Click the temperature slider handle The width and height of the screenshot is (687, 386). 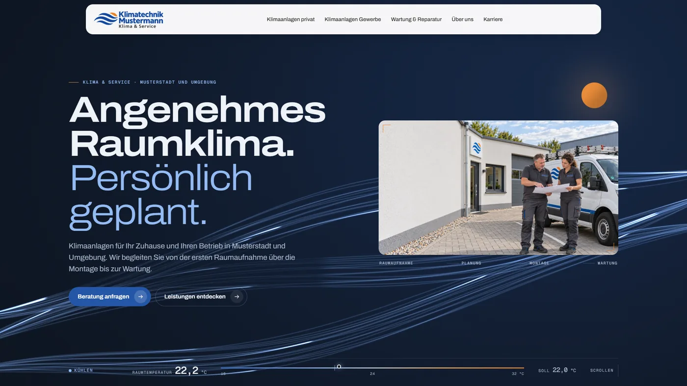[x=339, y=367]
